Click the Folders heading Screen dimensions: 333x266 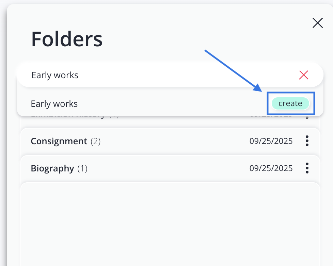67,39
